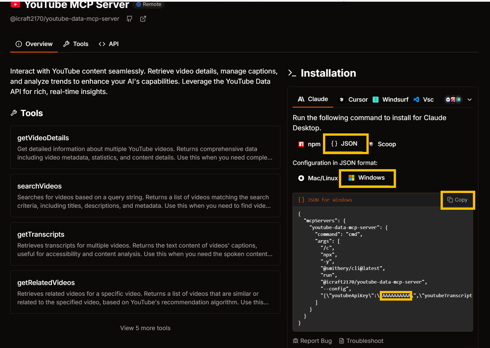Click the Cursor logo icon
This screenshot has height=348, width=490.
[342, 100]
